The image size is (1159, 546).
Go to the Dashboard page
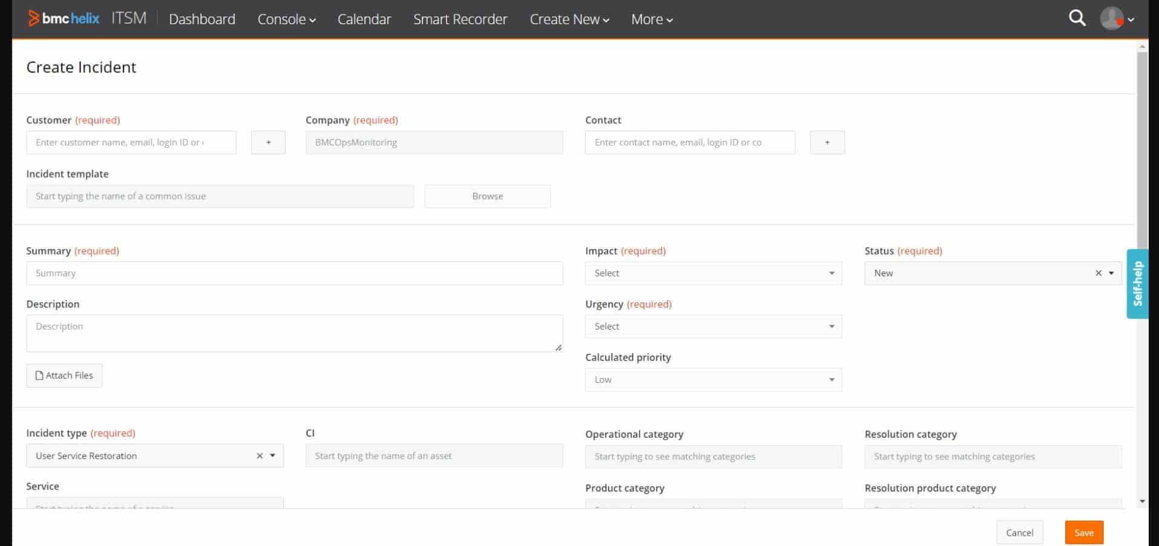[x=202, y=19]
